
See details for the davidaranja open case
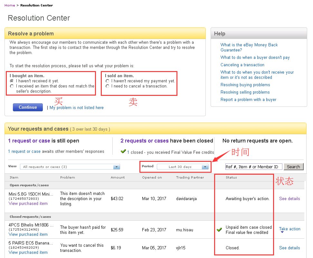point(289,199)
